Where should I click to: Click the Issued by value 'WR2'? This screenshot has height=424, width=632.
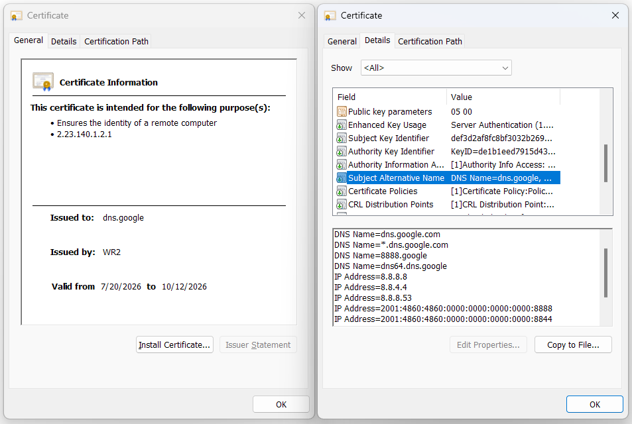tap(111, 252)
